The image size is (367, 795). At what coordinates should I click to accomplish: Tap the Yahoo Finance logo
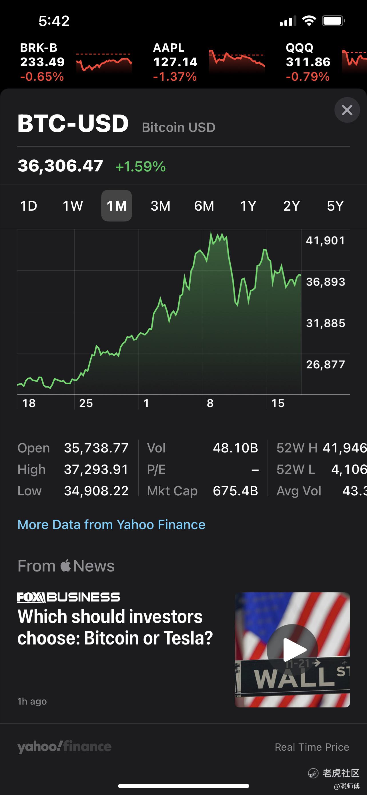(x=64, y=747)
